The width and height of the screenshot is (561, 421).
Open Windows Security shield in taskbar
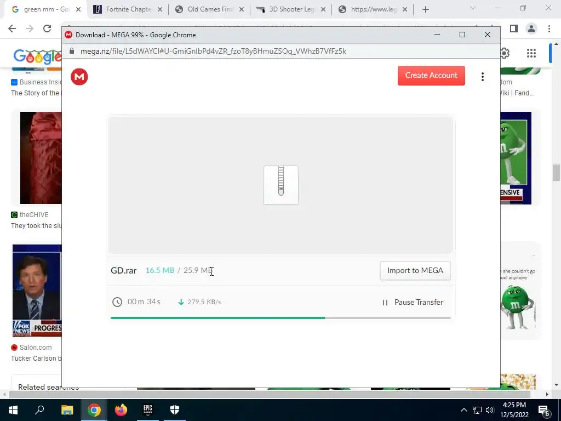pyautogui.click(x=175, y=410)
